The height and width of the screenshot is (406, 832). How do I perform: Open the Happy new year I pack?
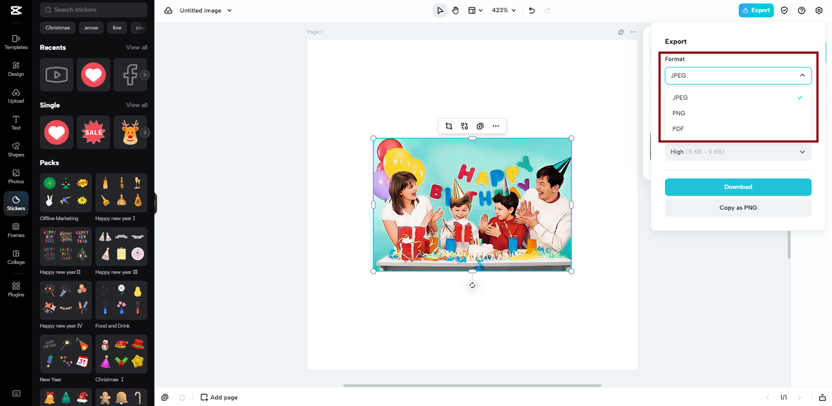click(x=122, y=192)
